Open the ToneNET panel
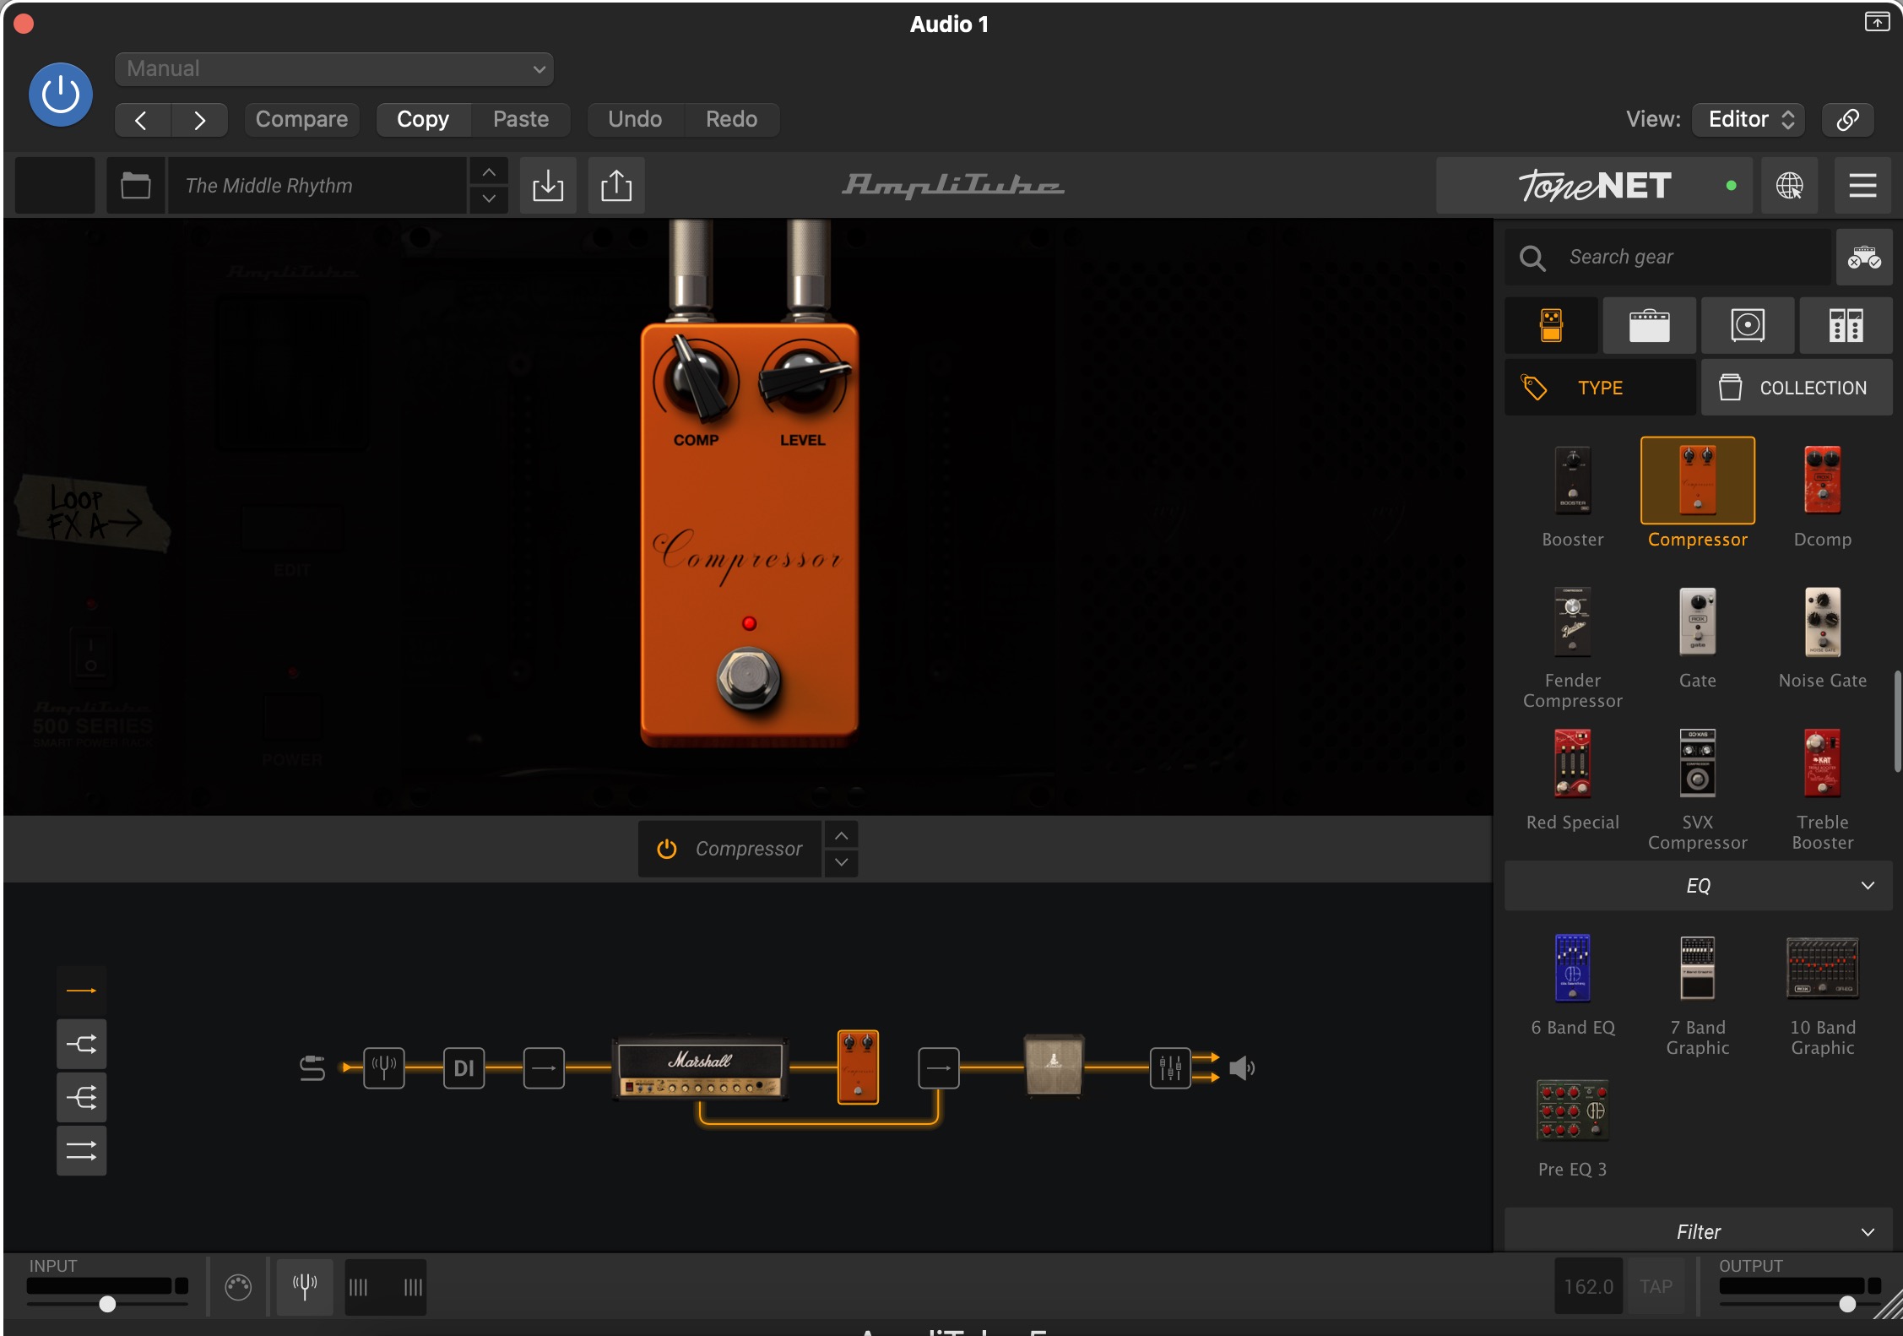Screen dimensions: 1903x1336 tap(1594, 185)
